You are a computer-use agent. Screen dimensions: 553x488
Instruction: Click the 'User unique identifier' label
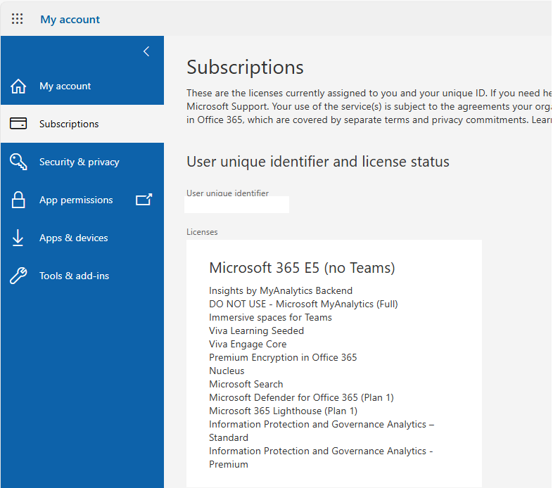point(227,193)
